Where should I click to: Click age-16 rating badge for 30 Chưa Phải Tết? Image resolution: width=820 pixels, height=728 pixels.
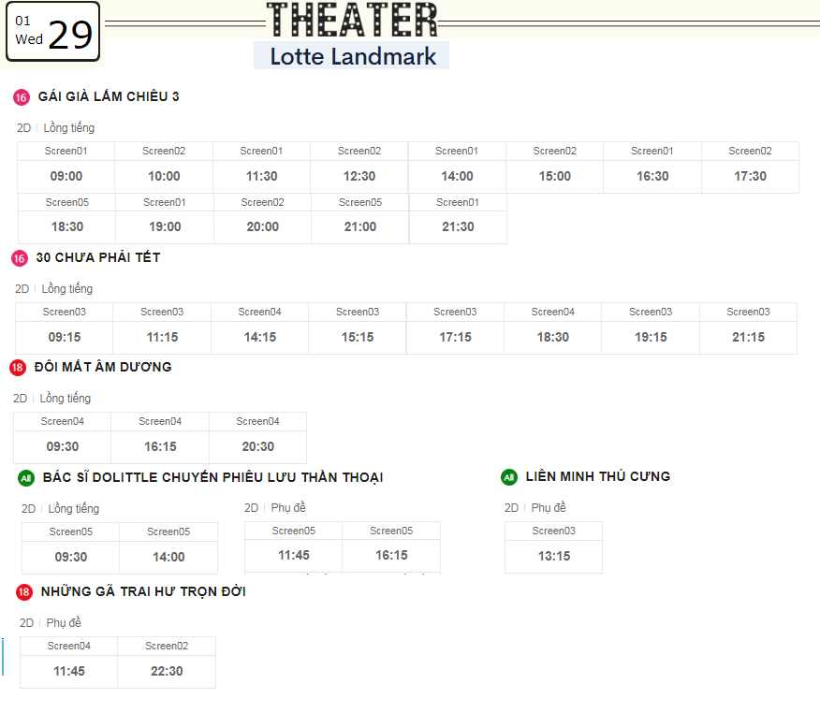pos(20,258)
